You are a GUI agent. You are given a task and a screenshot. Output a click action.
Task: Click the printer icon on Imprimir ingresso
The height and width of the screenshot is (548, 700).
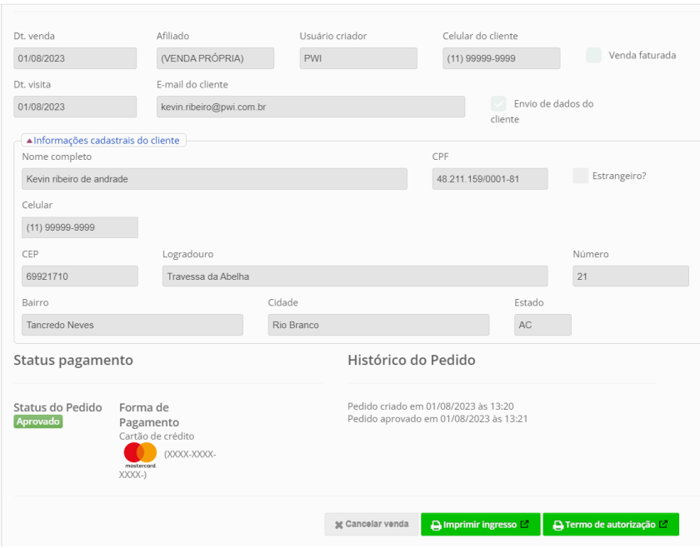[x=435, y=525]
